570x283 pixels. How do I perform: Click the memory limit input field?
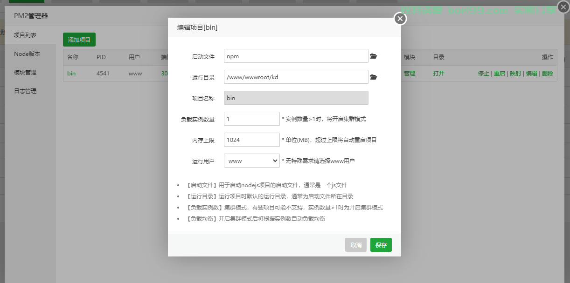tap(252, 140)
